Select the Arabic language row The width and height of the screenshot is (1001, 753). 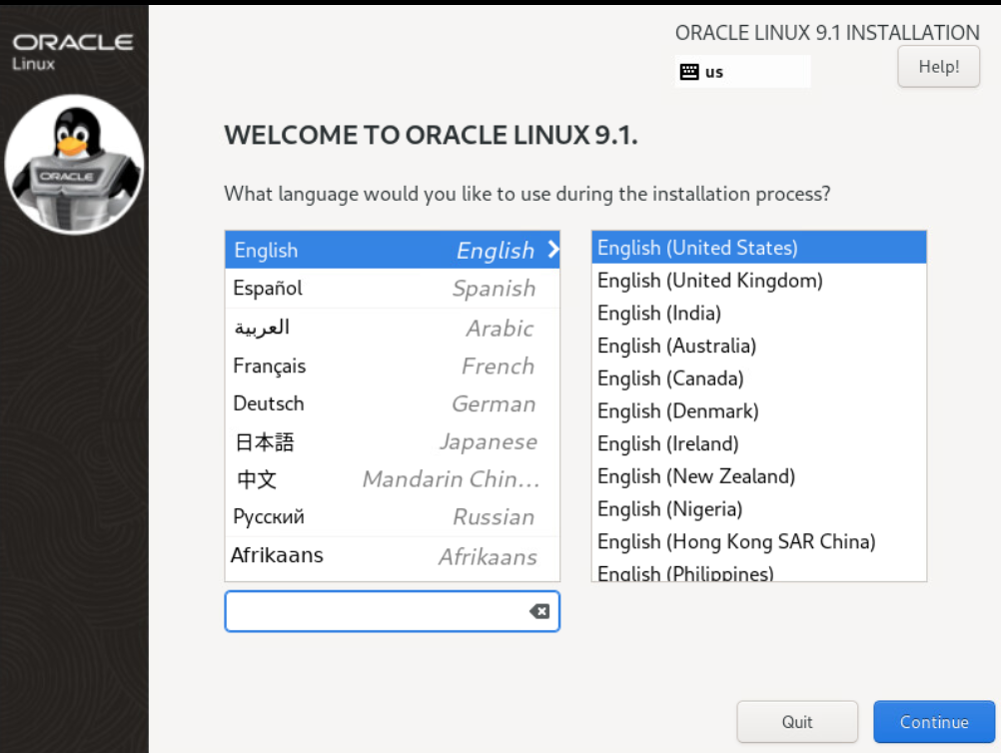pos(392,328)
